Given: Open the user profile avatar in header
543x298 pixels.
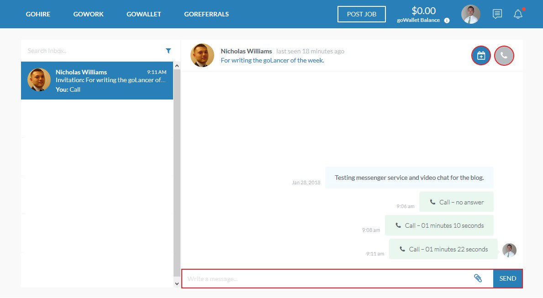Looking at the screenshot, I should 471,14.
